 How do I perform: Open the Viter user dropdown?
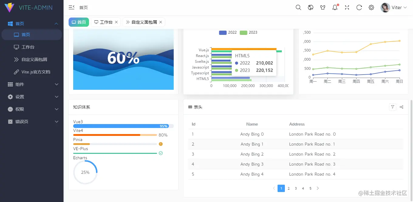[394, 7]
